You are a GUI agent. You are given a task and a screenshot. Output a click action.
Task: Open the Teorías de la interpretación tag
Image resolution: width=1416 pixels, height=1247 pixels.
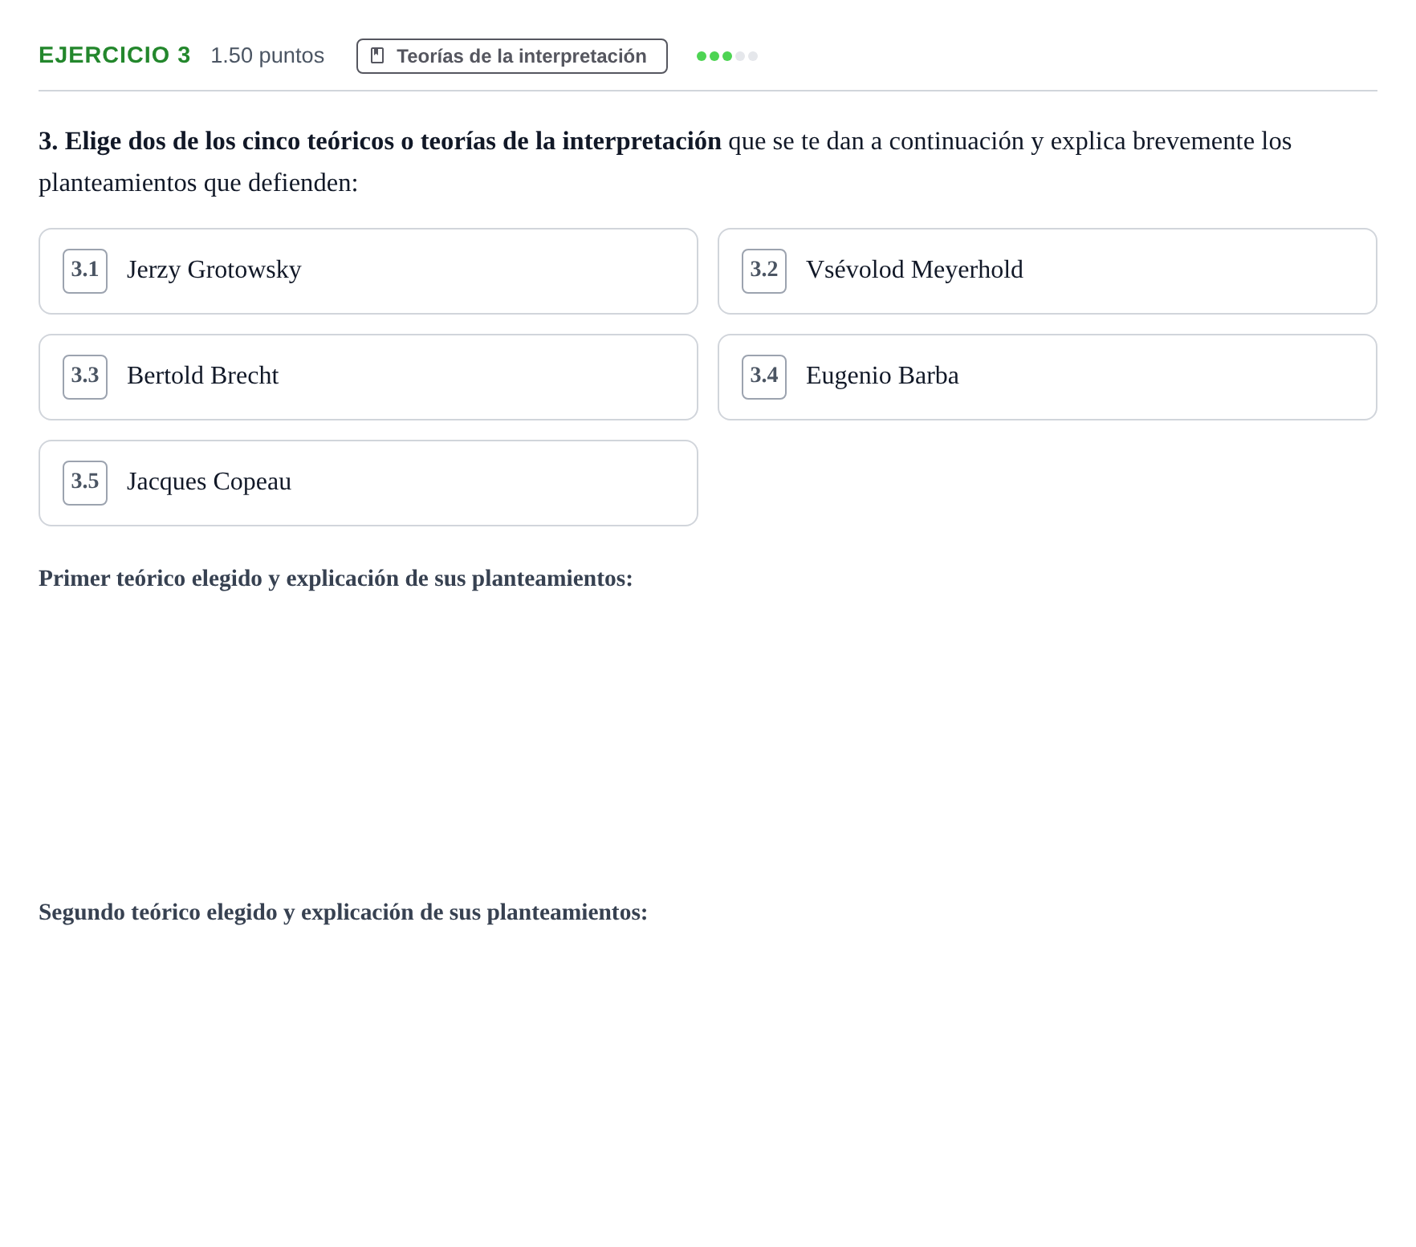click(x=512, y=56)
